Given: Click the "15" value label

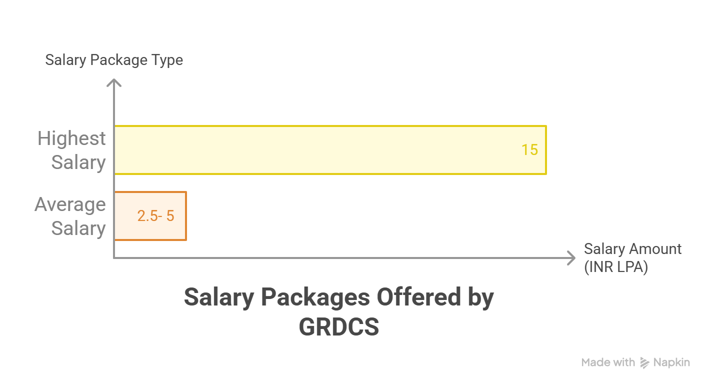Looking at the screenshot, I should pos(529,150).
